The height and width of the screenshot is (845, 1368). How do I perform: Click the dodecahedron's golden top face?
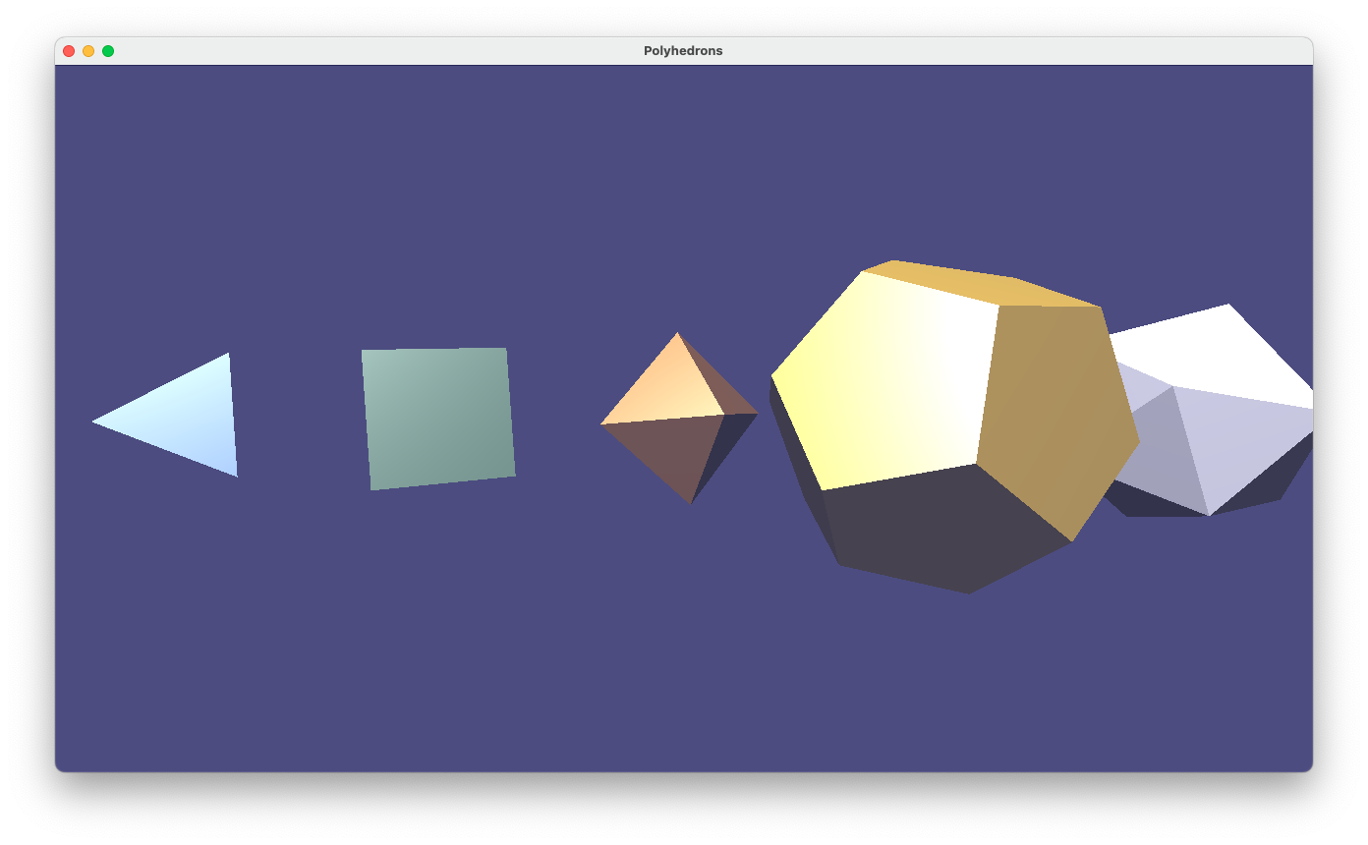983,285
